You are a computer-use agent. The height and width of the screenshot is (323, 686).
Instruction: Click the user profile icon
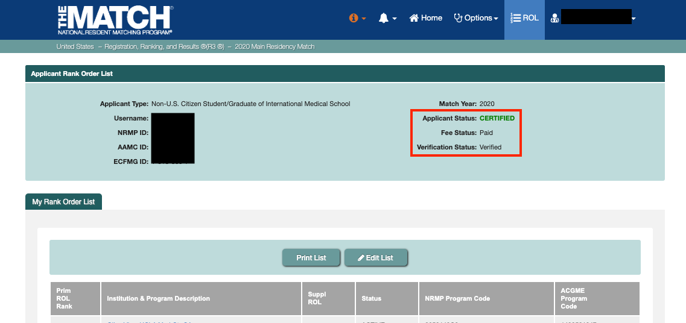[554, 19]
